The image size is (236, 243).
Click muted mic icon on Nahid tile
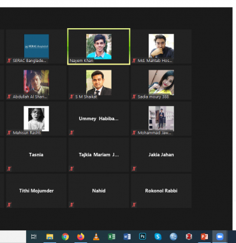[71, 205]
